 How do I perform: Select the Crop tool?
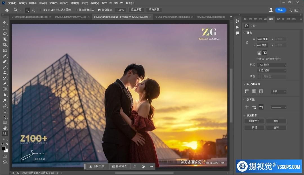[x=5, y=45]
